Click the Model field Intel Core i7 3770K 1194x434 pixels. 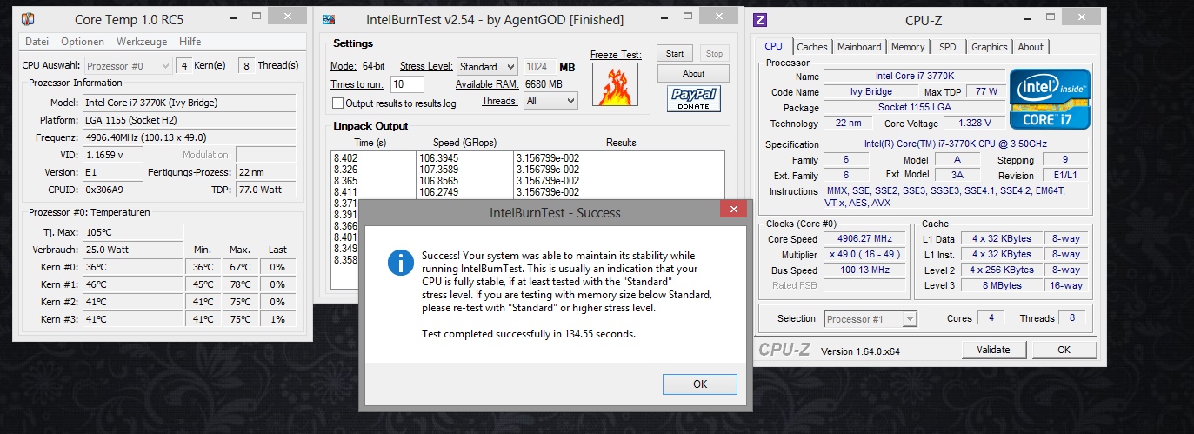pos(189,103)
